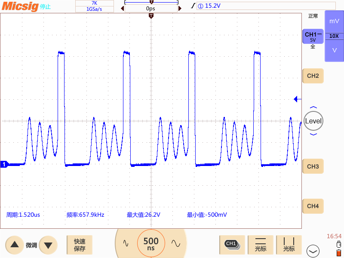This screenshot has width=344, height=258.
Task: Open the 0ps horizontal delay field
Action: 151,9
